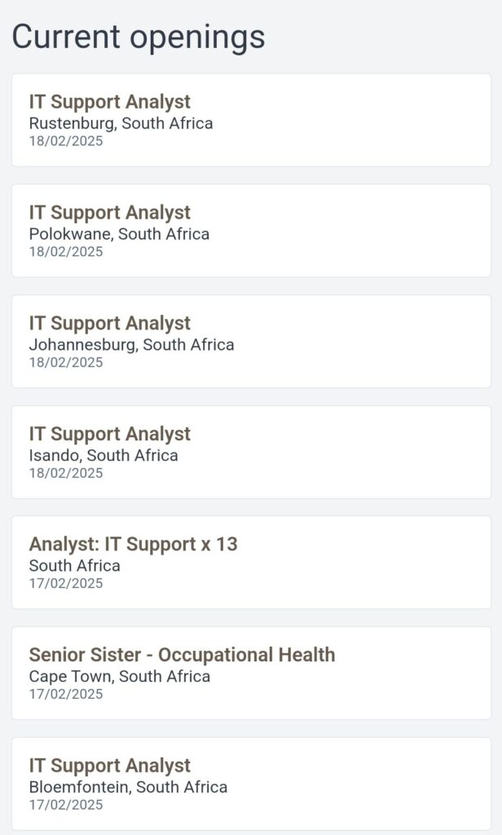Image resolution: width=502 pixels, height=835 pixels.
Task: Open the Isando IT Support Analyst job title
Action: tap(109, 434)
